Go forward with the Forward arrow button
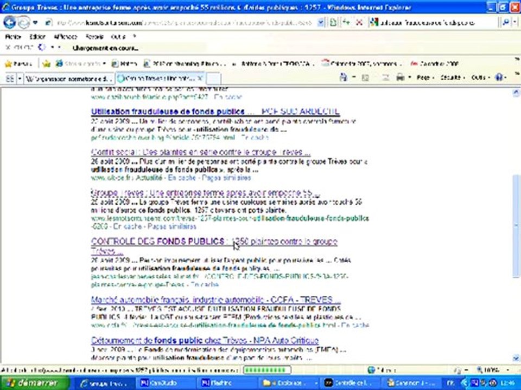The image size is (521, 390). click(23, 23)
